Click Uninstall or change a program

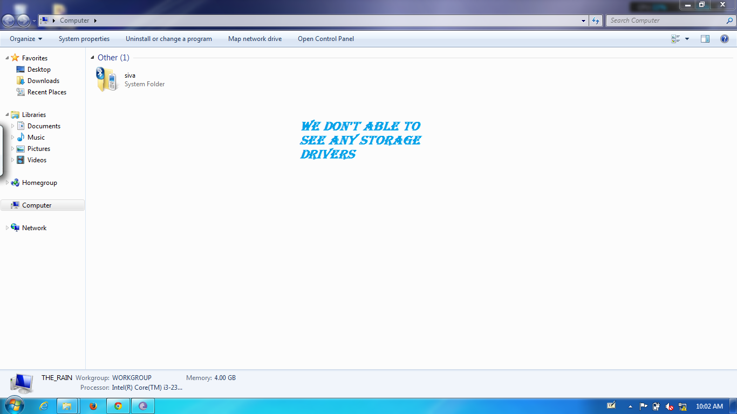[169, 39]
